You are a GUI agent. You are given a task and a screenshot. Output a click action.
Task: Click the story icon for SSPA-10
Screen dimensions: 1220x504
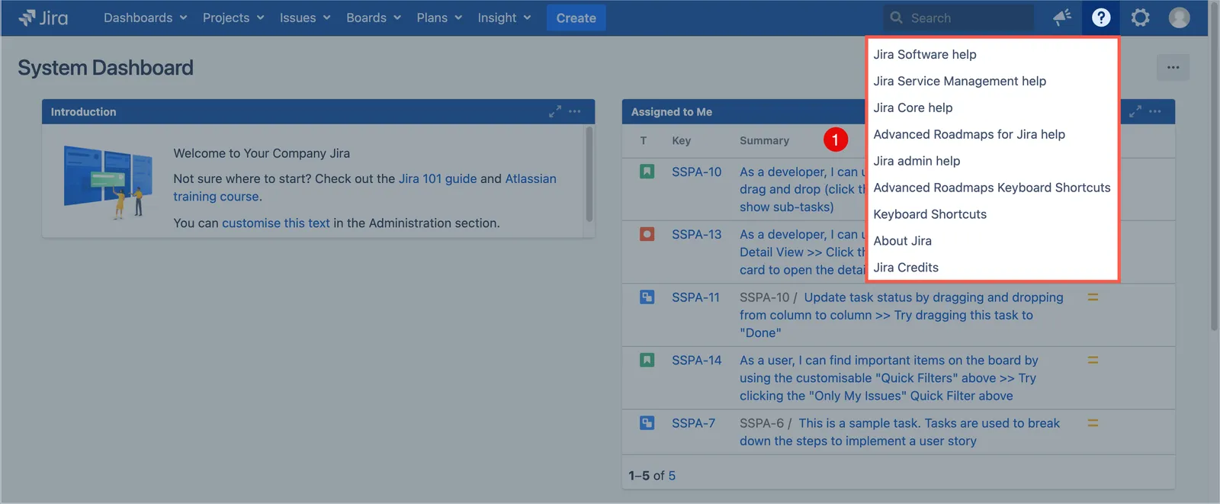click(x=647, y=172)
